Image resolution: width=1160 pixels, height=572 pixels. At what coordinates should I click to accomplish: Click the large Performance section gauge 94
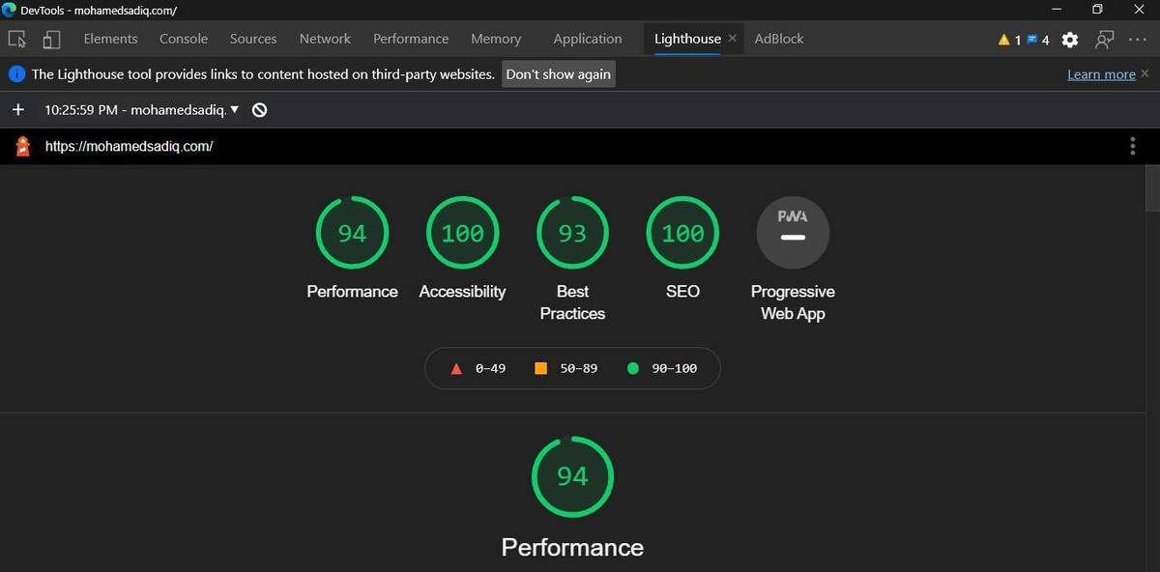(572, 476)
